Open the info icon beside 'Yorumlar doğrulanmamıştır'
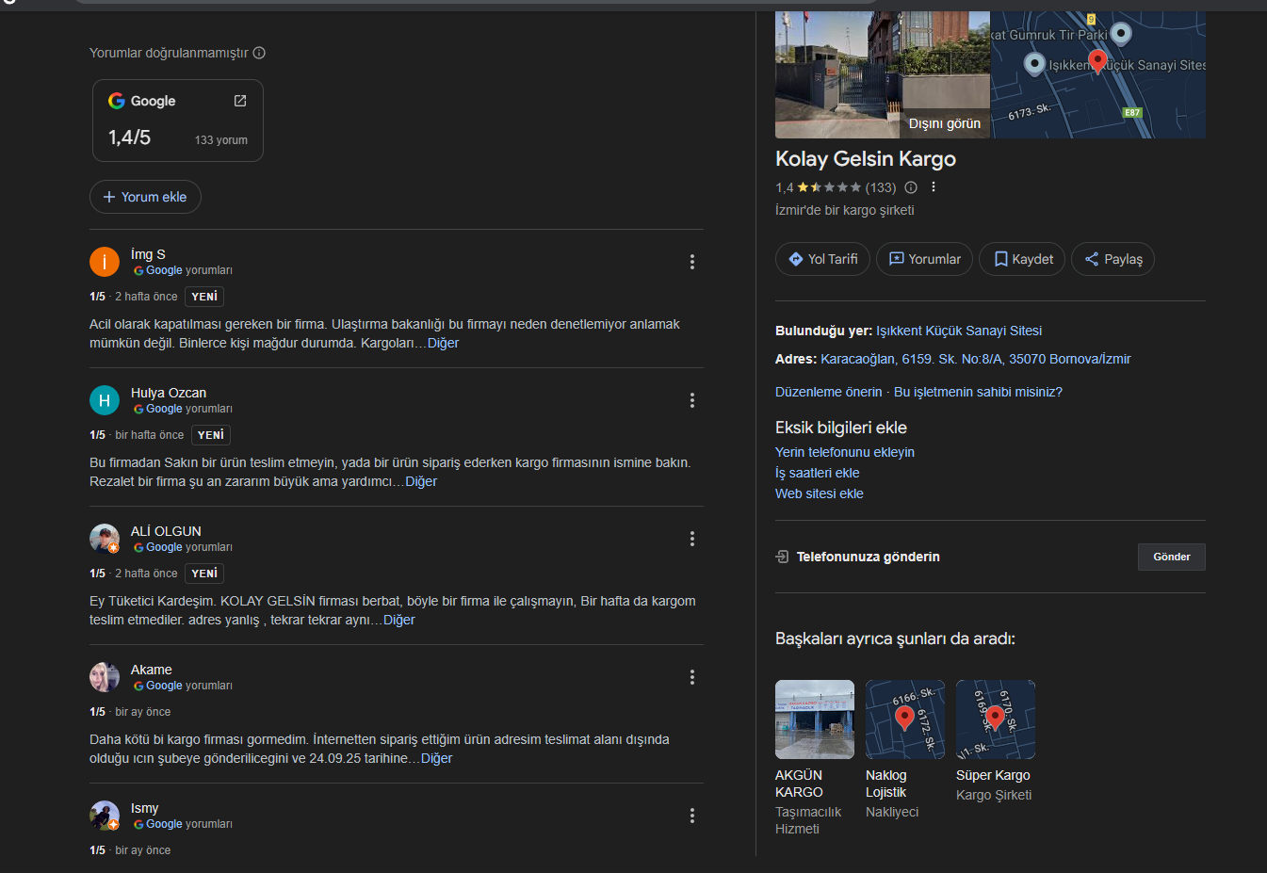Viewport: 1267px width, 873px height. [x=259, y=53]
